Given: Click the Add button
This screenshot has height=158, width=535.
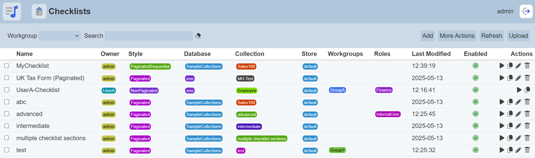Looking at the screenshot, I should pyautogui.click(x=427, y=36).
